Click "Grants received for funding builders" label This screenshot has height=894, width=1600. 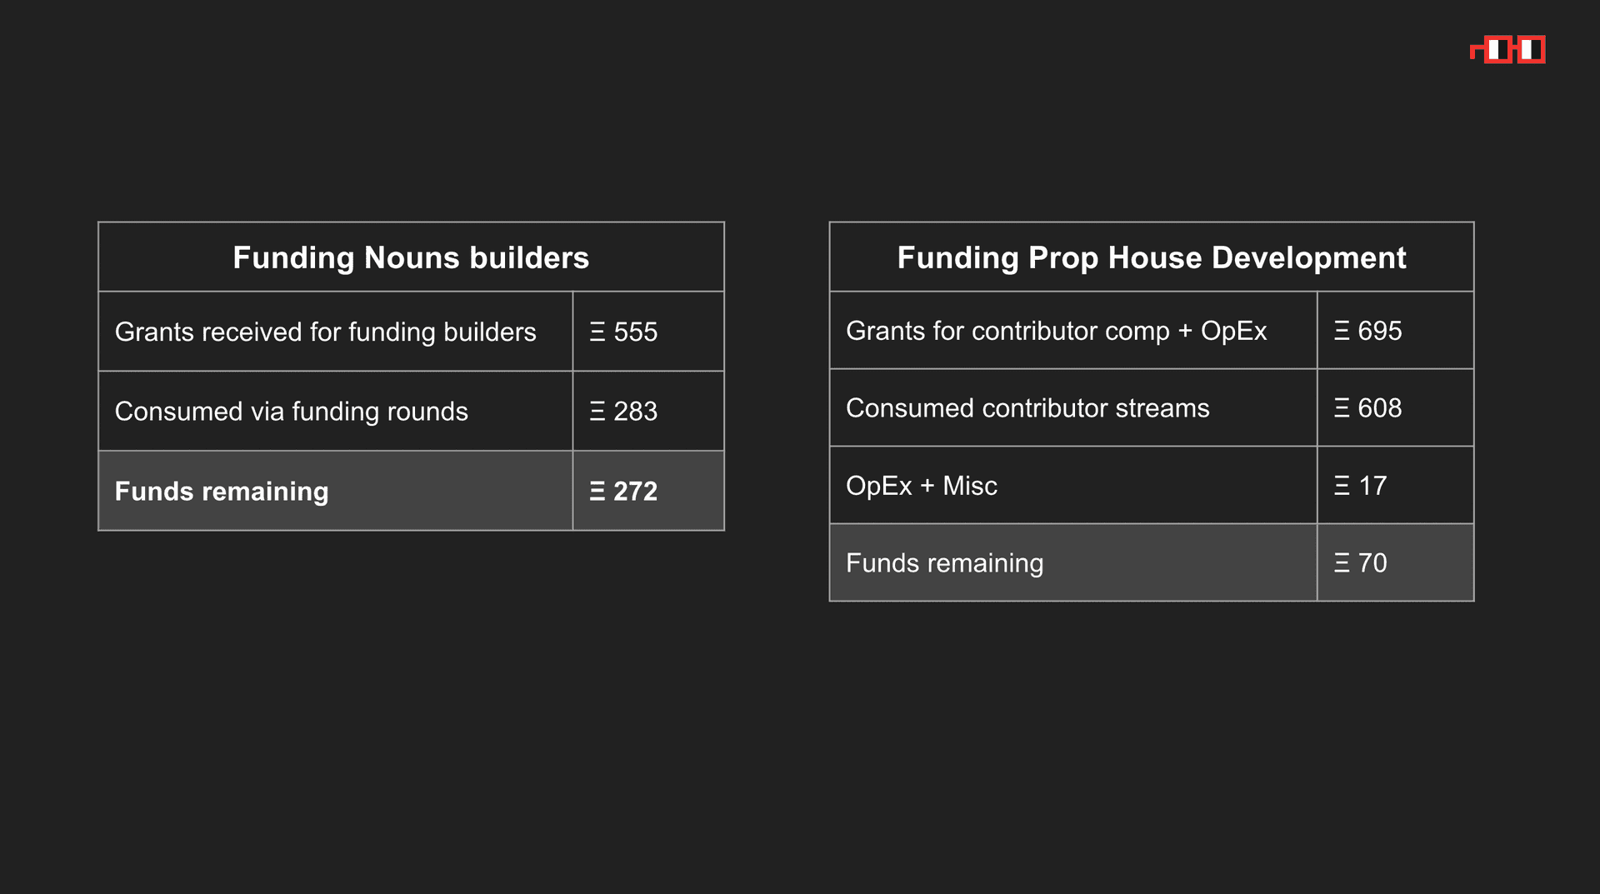pyautogui.click(x=325, y=332)
